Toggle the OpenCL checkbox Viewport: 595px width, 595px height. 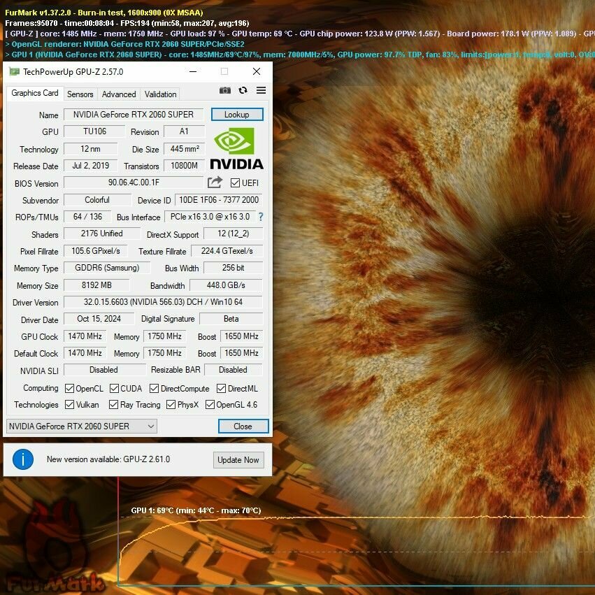[x=69, y=389]
